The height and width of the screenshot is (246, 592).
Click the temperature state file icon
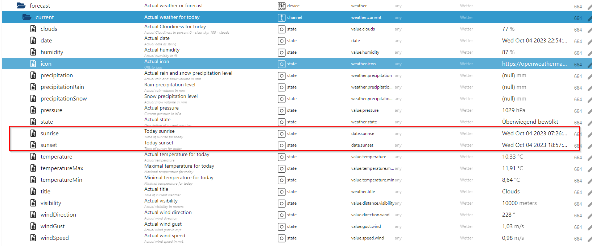click(33, 156)
